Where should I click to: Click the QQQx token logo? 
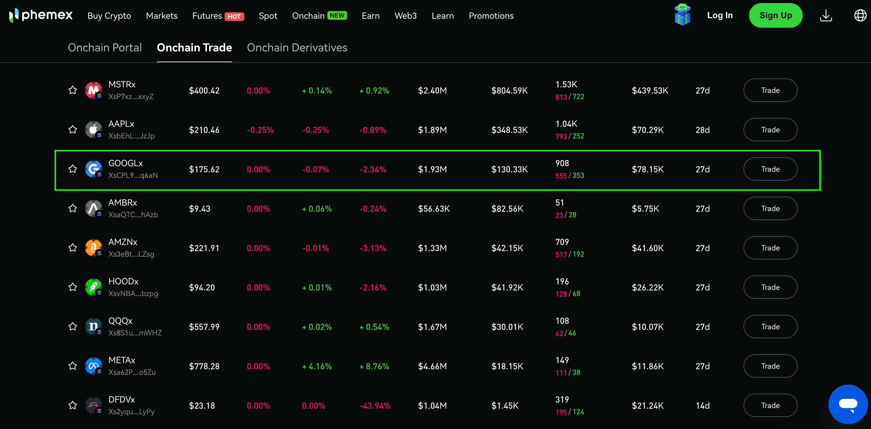click(x=94, y=327)
